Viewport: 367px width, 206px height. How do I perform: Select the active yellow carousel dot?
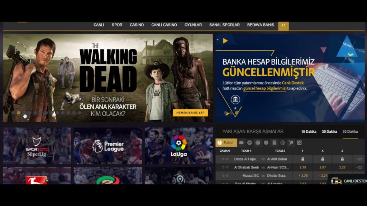pyautogui.click(x=19, y=113)
